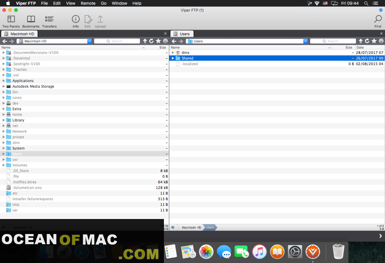Open System Preferences from the Dock

(295, 252)
